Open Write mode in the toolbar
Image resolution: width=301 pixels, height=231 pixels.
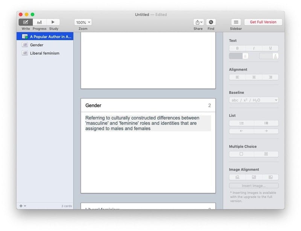[x=25, y=22]
